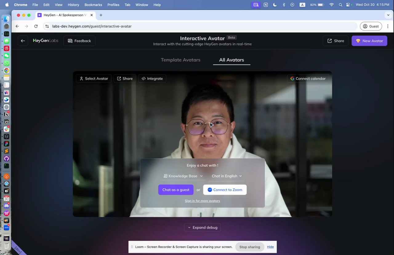394x255 pixels.
Task: Open Chrome from the Dock
Action: [x=6, y=71]
